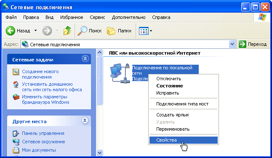This screenshot has height=158, width=272.
Task: Select Подключения типа мост
Action: (184, 104)
